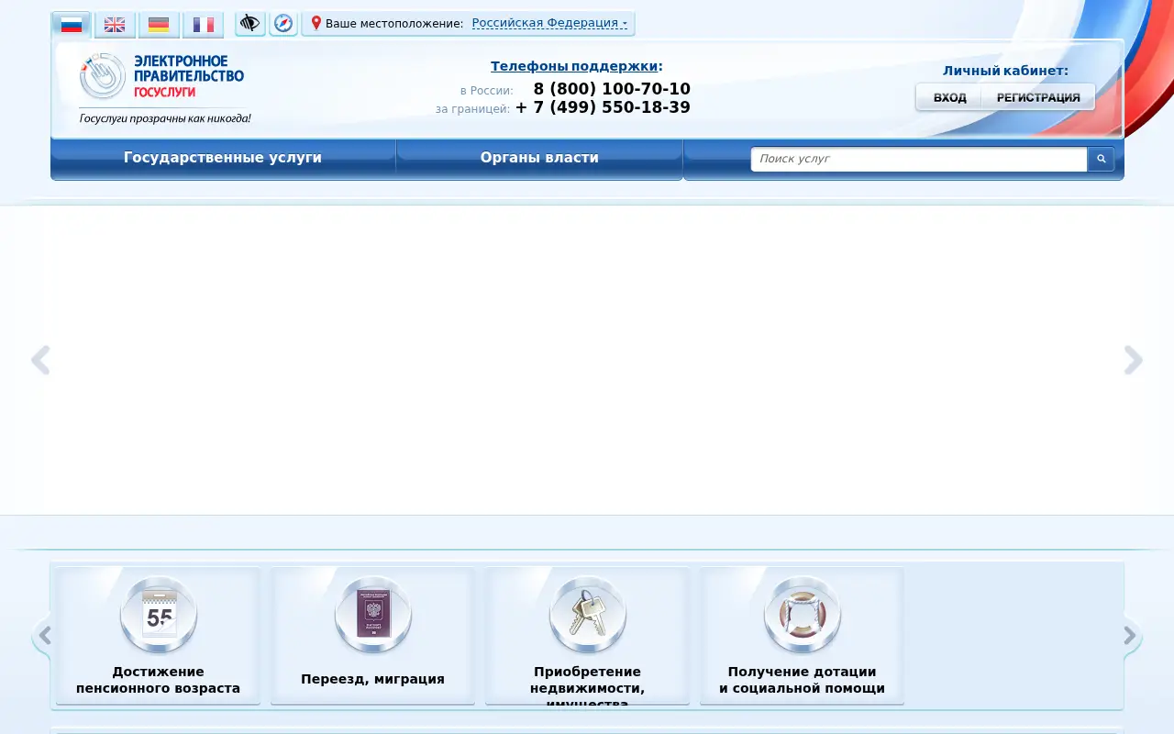The image size is (1174, 734).
Task: Click the 8 (800) 100-70-10 phone number
Action: pos(612,89)
